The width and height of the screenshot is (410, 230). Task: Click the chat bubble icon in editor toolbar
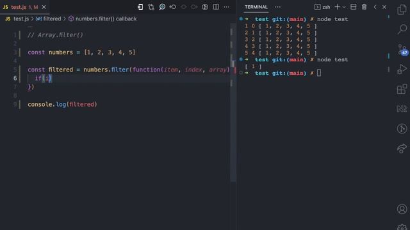pos(162,7)
